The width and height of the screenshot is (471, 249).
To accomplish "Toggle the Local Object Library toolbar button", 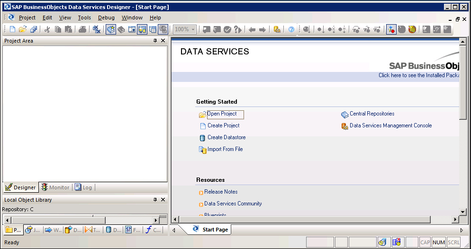I will (111, 29).
